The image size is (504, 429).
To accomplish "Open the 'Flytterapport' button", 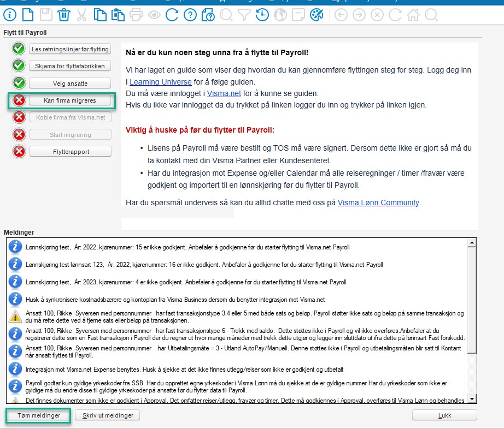I will point(71,152).
